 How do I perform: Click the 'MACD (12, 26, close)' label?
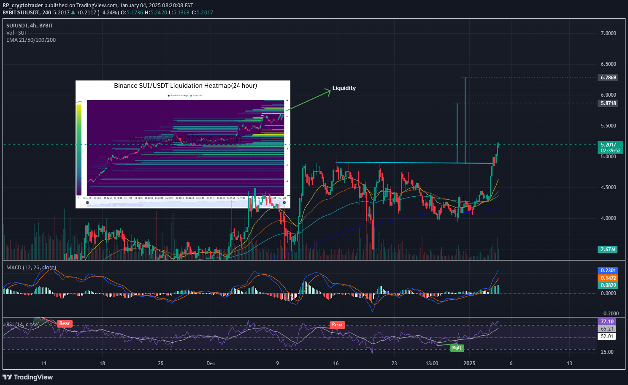tap(31, 267)
